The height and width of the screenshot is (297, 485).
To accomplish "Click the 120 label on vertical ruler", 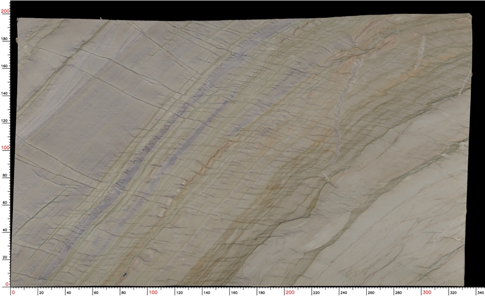I will tap(5, 121).
